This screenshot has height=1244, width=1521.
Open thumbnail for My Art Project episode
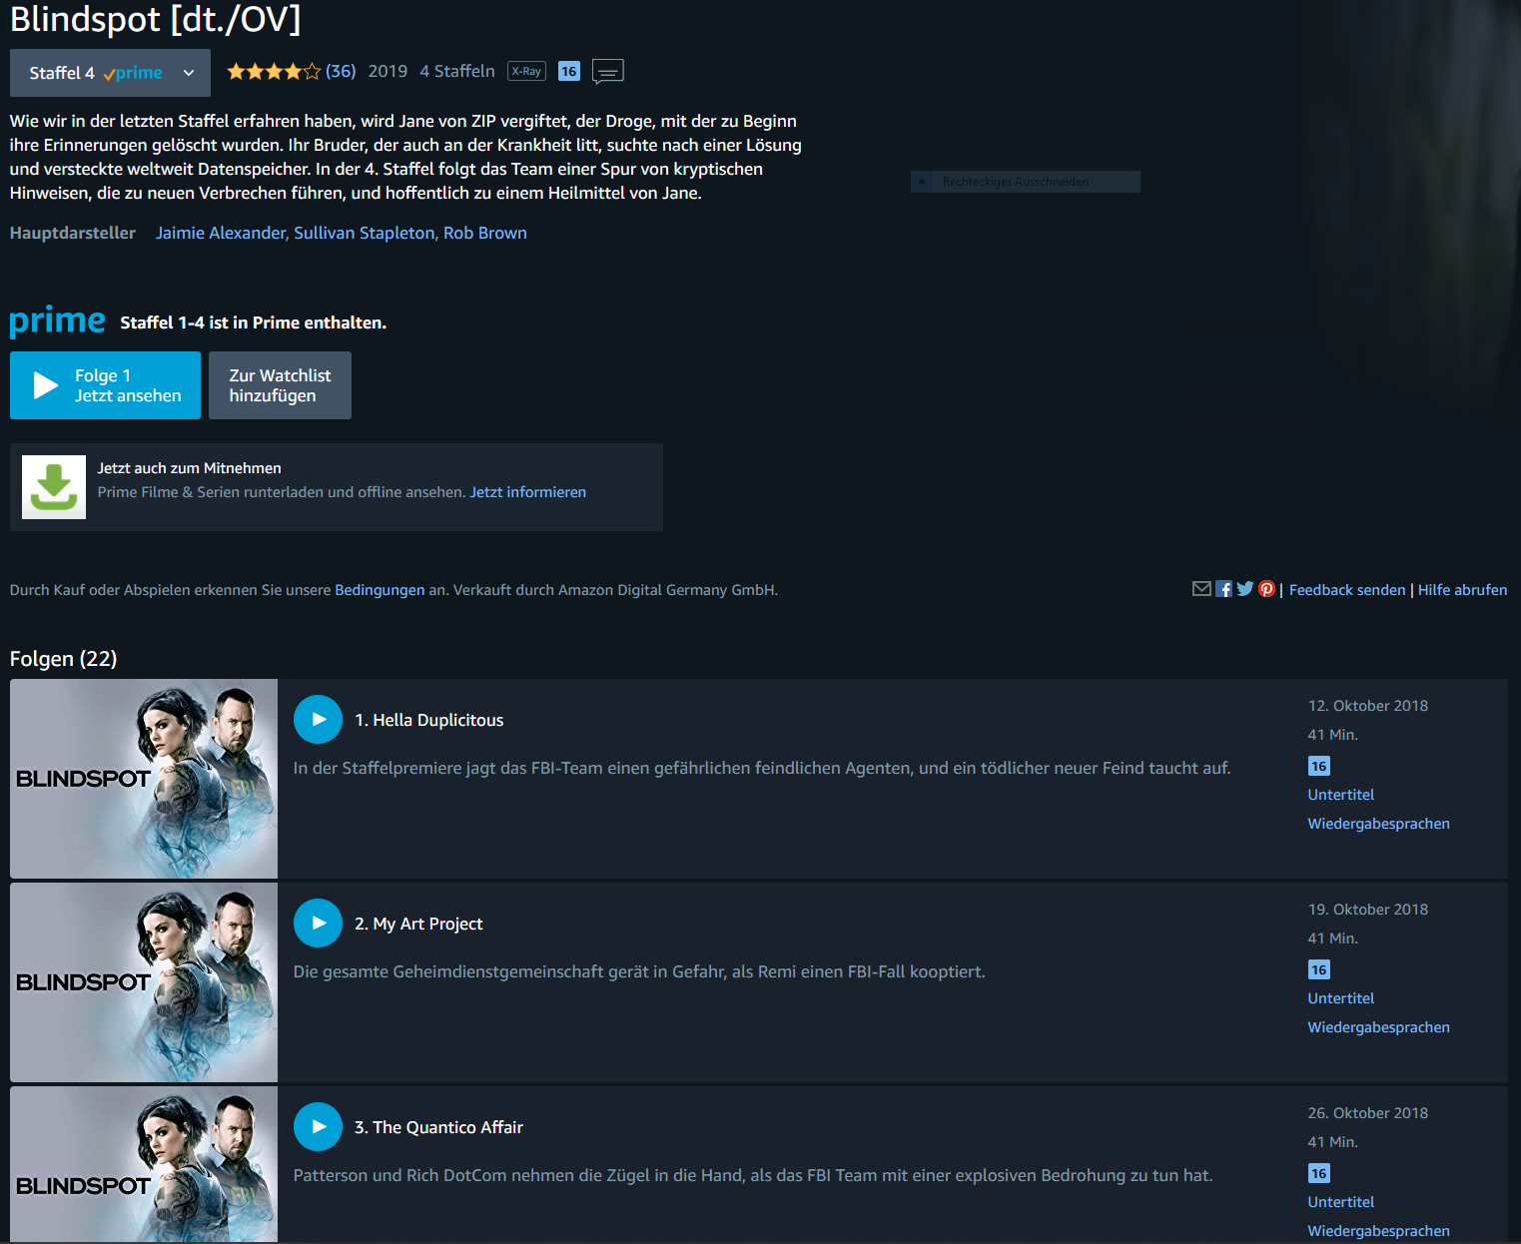pos(144,982)
